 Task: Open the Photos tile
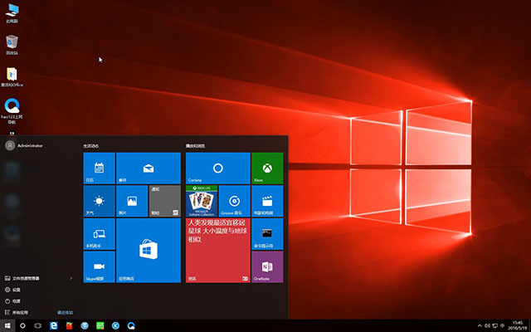131,201
